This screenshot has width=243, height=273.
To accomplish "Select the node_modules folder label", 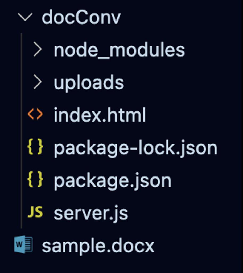I will click(119, 50).
